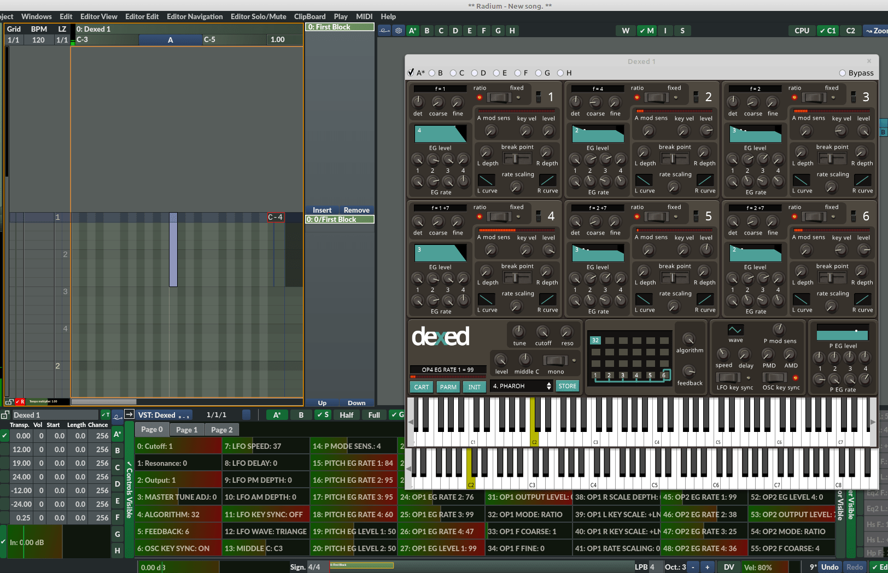This screenshot has height=573, width=888.
Task: Click the cutoff knob in Dexed
Action: point(542,331)
